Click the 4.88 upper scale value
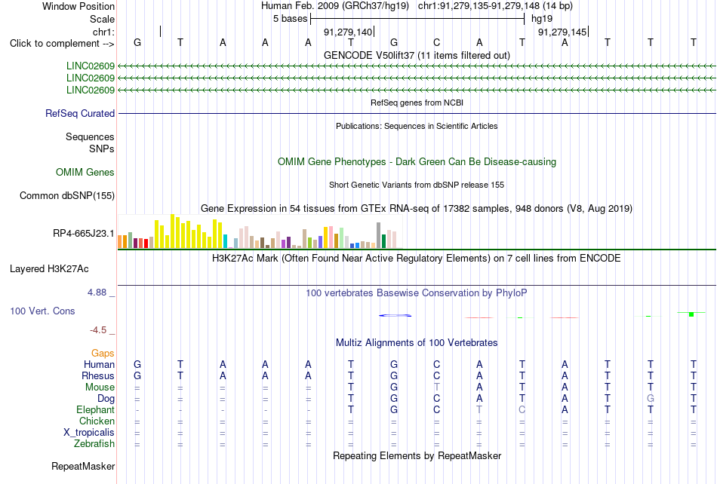This screenshot has height=484, width=717. pos(97,293)
